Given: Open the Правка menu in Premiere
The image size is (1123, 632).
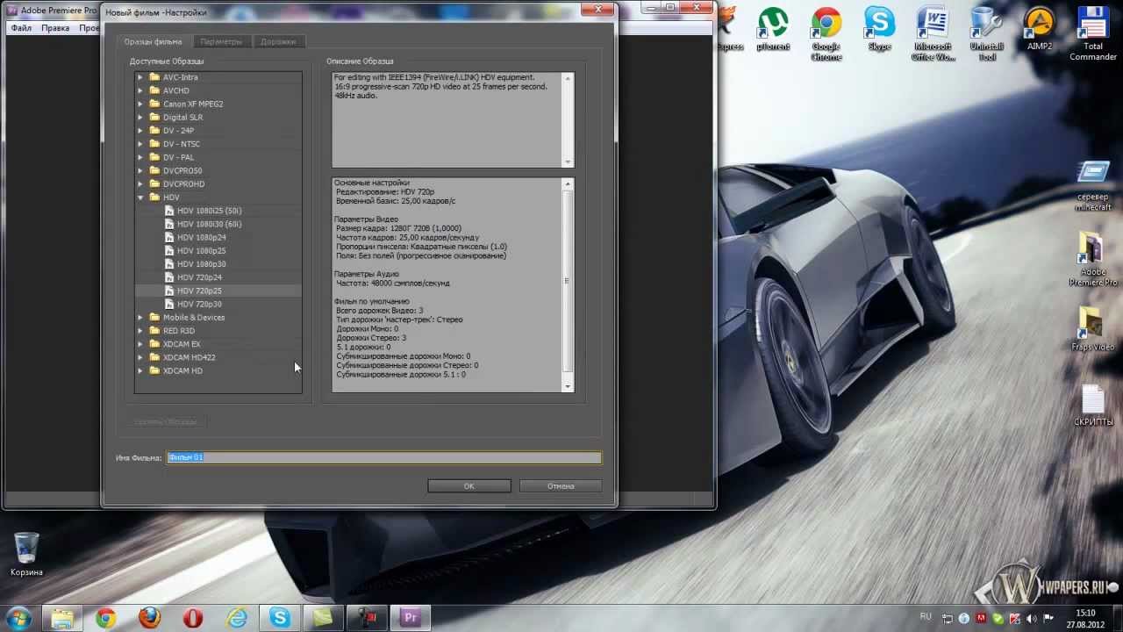Looking at the screenshot, I should click(x=55, y=28).
